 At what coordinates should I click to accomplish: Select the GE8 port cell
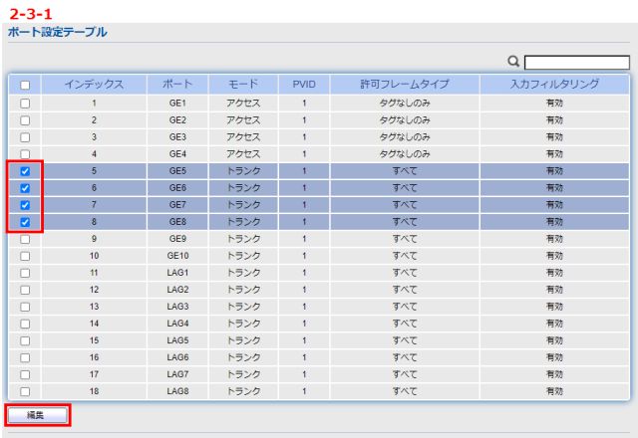[x=177, y=222]
